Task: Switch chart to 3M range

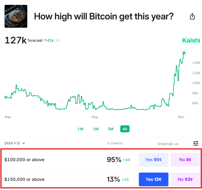Action: coord(110,129)
